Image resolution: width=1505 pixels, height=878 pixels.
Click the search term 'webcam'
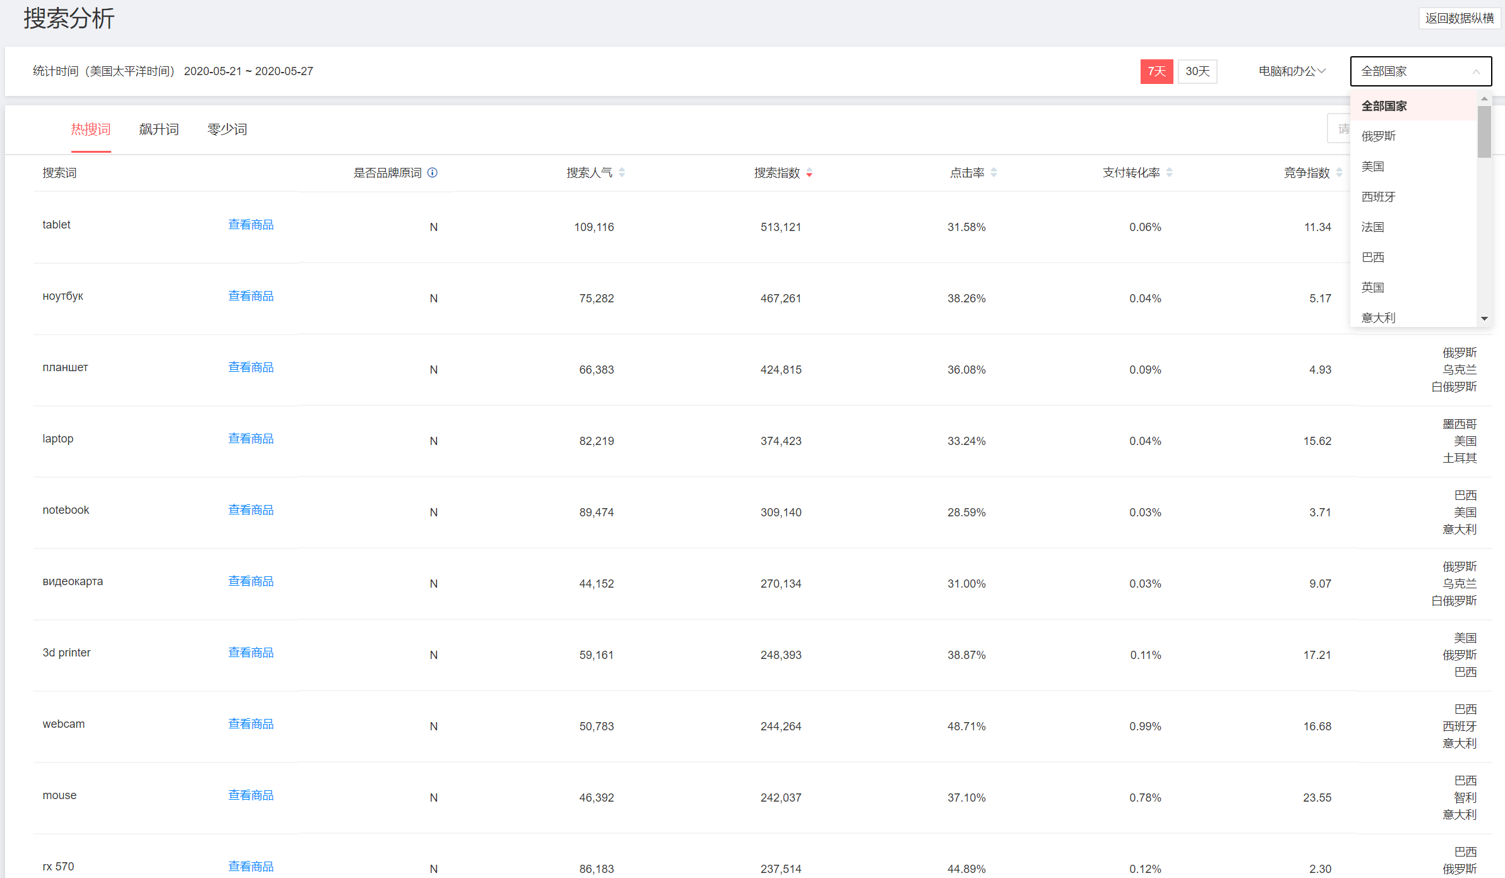click(x=64, y=724)
